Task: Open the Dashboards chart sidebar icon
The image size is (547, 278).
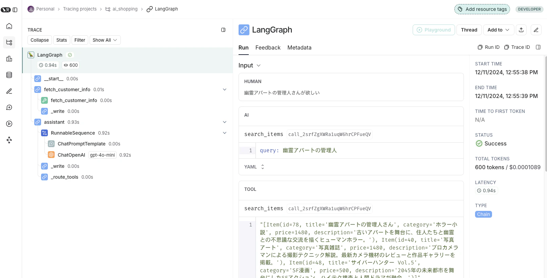Action: [x=9, y=59]
